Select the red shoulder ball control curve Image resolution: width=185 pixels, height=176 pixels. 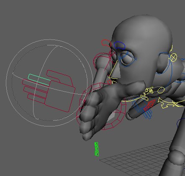click(x=102, y=62)
